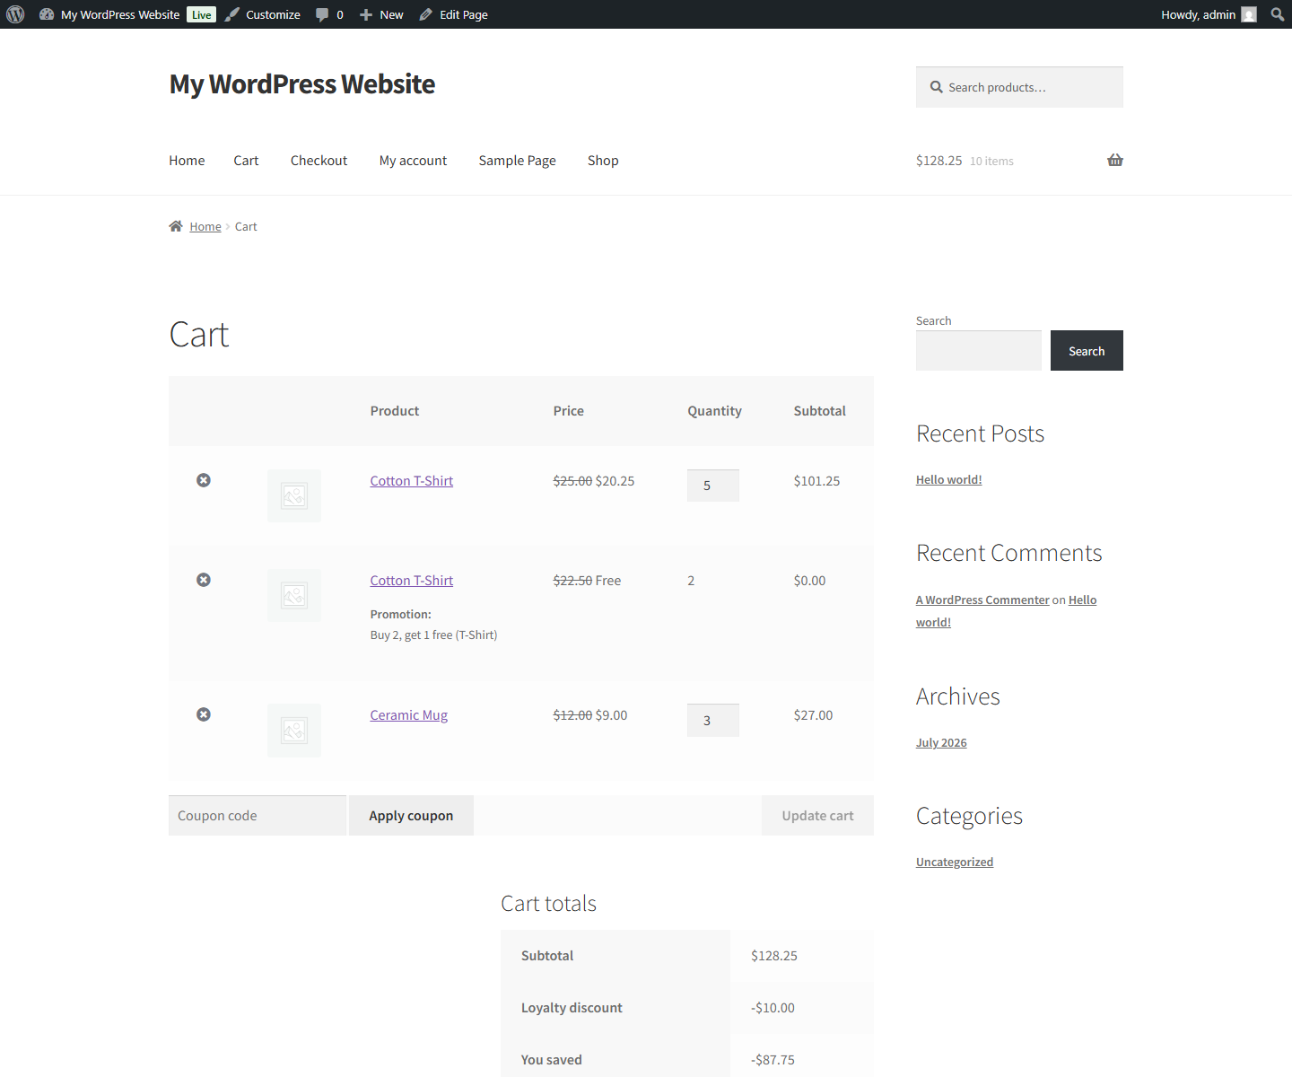This screenshot has height=1077, width=1292.
Task: Remove the free Cotton T-Shirt from the cart
Action: pos(204,580)
